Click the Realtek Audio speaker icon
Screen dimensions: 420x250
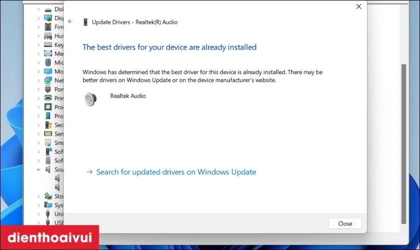(90, 99)
